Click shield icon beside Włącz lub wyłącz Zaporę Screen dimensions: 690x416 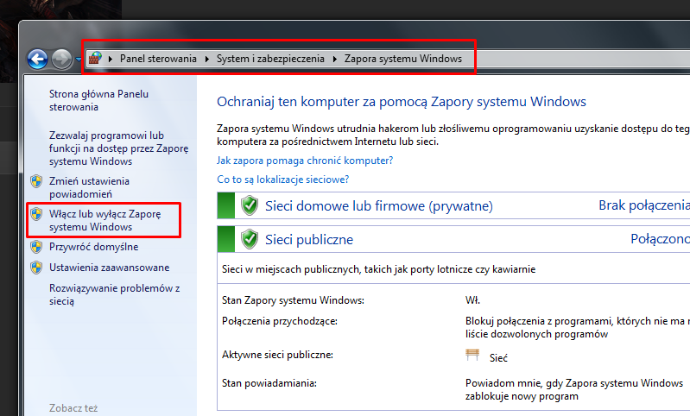click(36, 214)
